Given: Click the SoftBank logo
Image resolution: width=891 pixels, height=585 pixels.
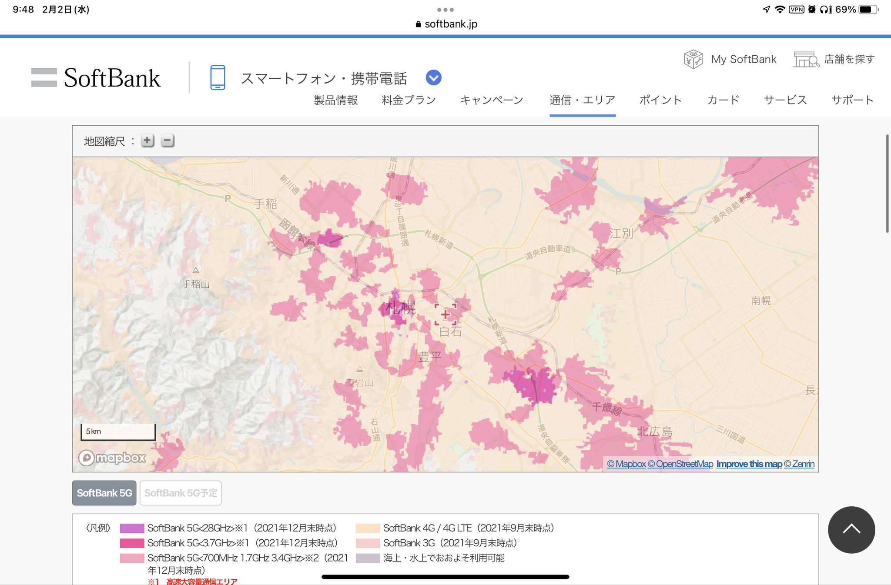Looking at the screenshot, I should (96, 78).
